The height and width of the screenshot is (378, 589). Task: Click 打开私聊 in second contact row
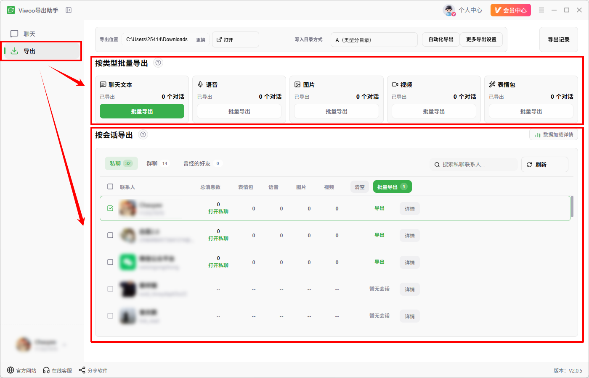click(218, 239)
